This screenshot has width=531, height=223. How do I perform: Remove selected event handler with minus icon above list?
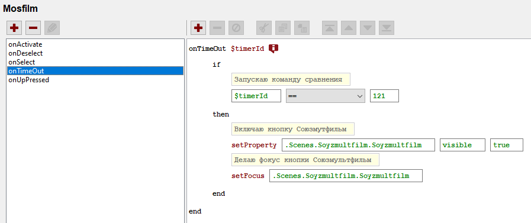(x=33, y=28)
